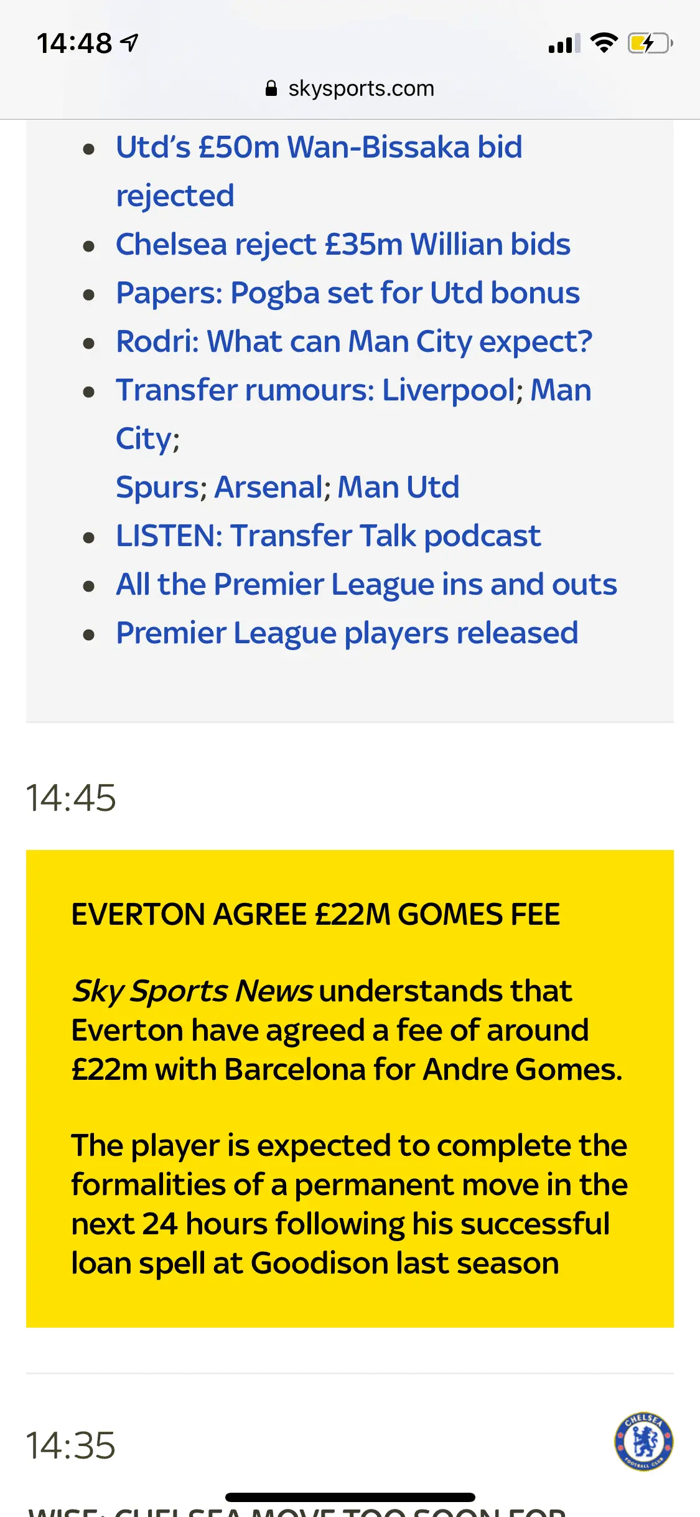Read Papers: Pogba set for Utd bonus
The width and height of the screenshot is (700, 1517).
coord(347,293)
